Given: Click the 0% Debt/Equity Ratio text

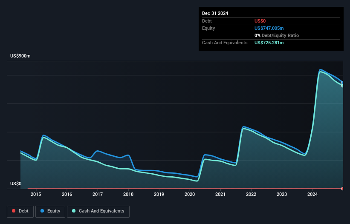Looking at the screenshot, I should point(277,35).
